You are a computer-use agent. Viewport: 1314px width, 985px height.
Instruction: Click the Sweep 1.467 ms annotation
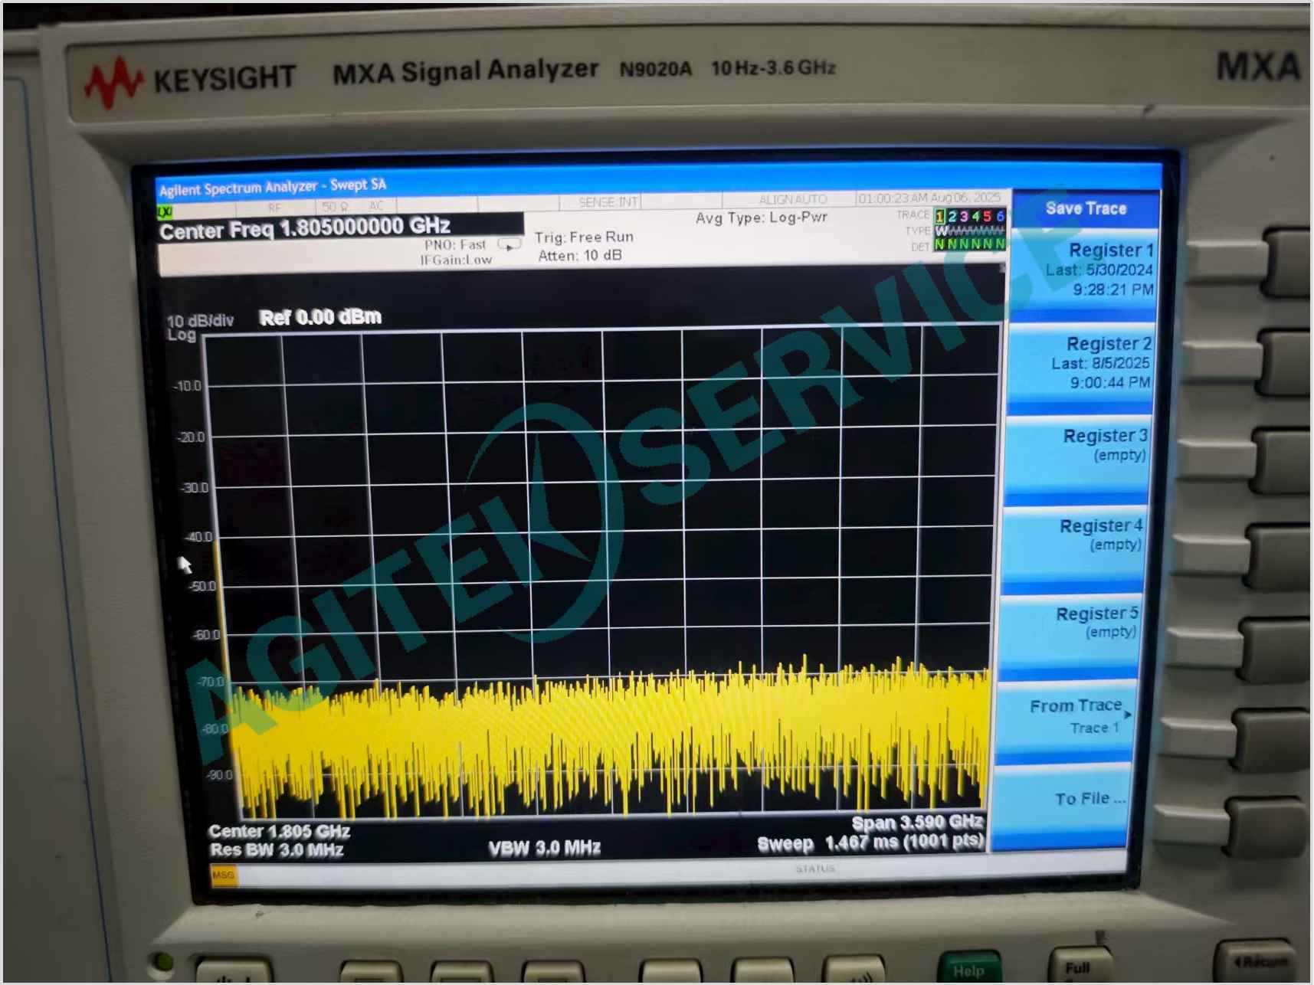click(x=870, y=843)
